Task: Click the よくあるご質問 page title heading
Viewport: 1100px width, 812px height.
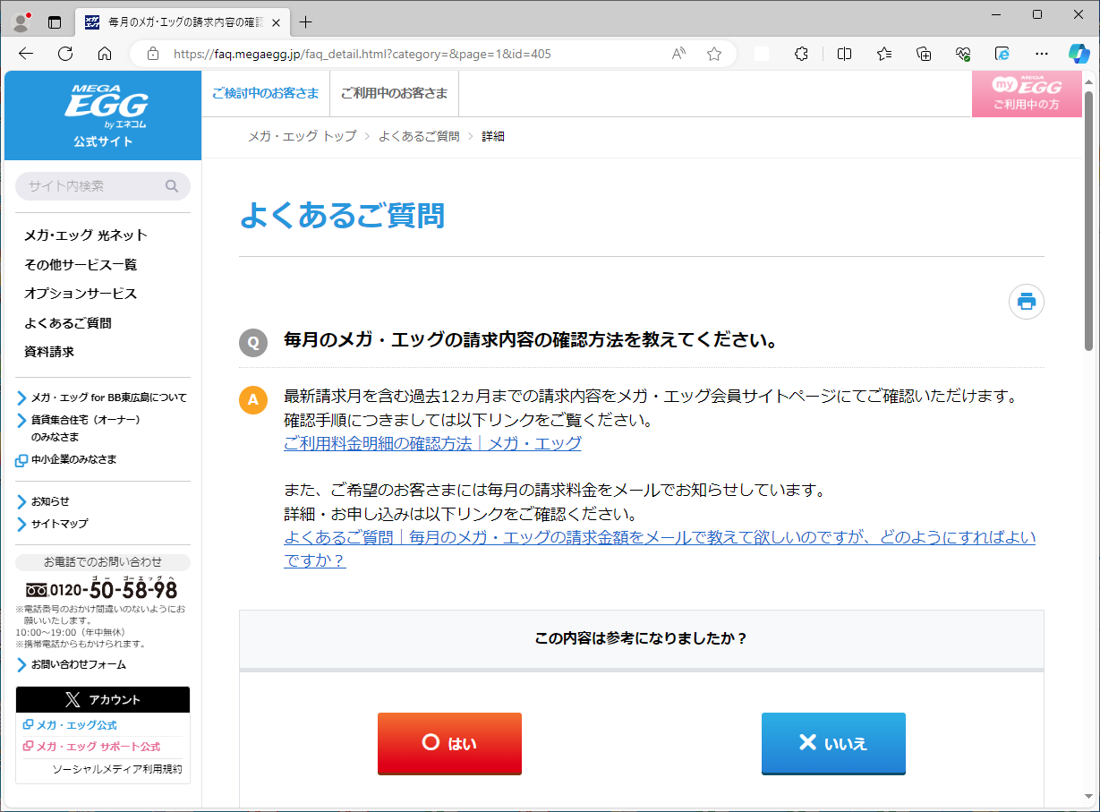Action: point(342,216)
